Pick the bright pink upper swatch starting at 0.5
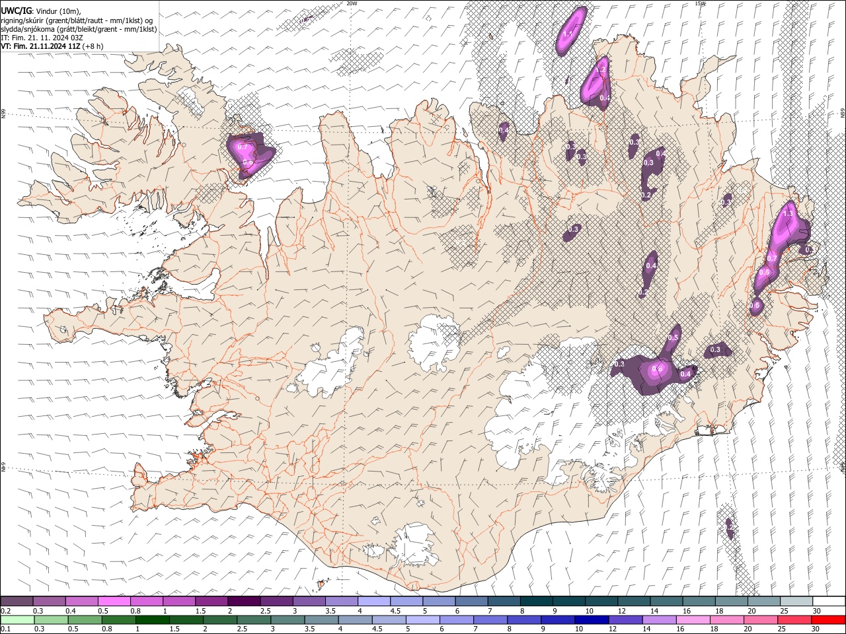 [x=114, y=602]
